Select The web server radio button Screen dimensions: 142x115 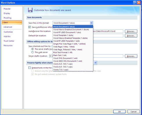tap(32, 52)
